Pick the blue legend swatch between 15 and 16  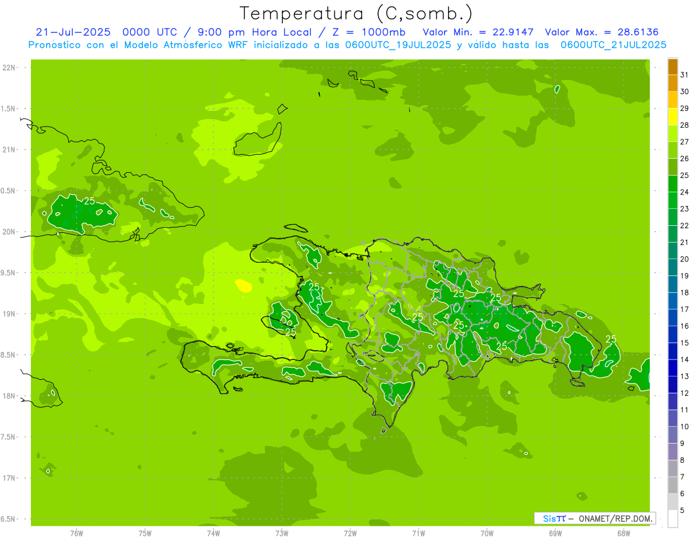[x=673, y=334]
